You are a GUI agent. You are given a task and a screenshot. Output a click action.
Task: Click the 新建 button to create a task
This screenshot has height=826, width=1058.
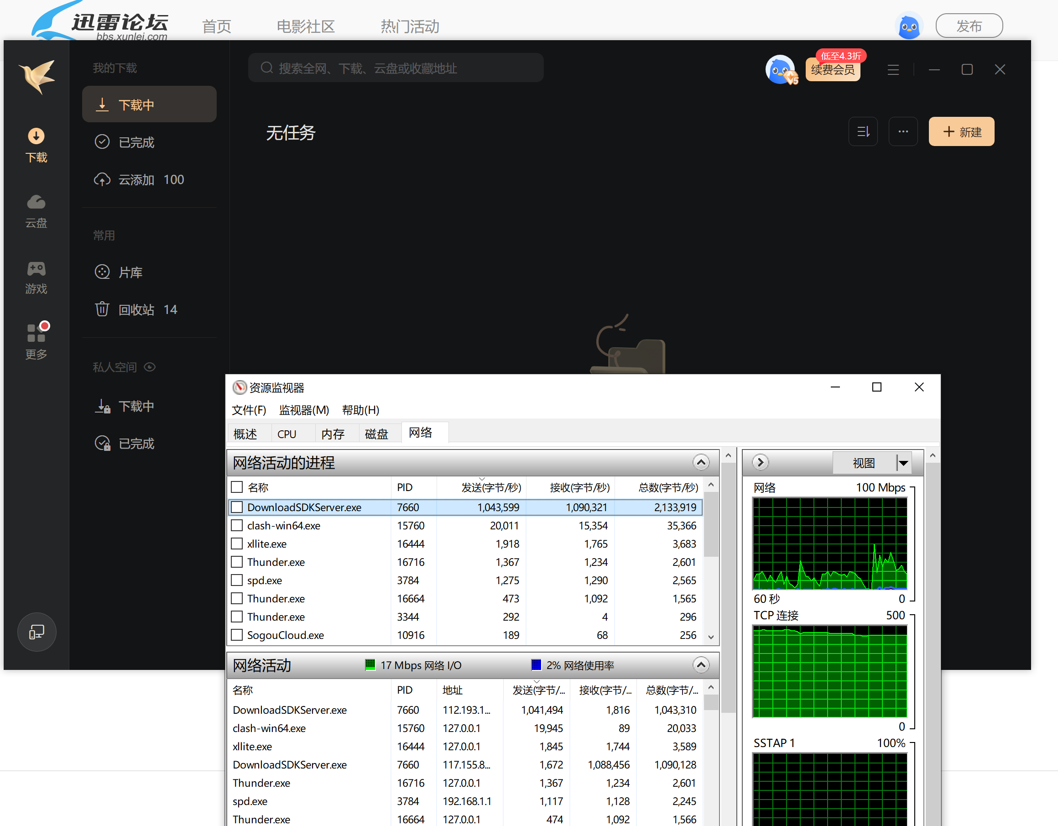(x=961, y=131)
